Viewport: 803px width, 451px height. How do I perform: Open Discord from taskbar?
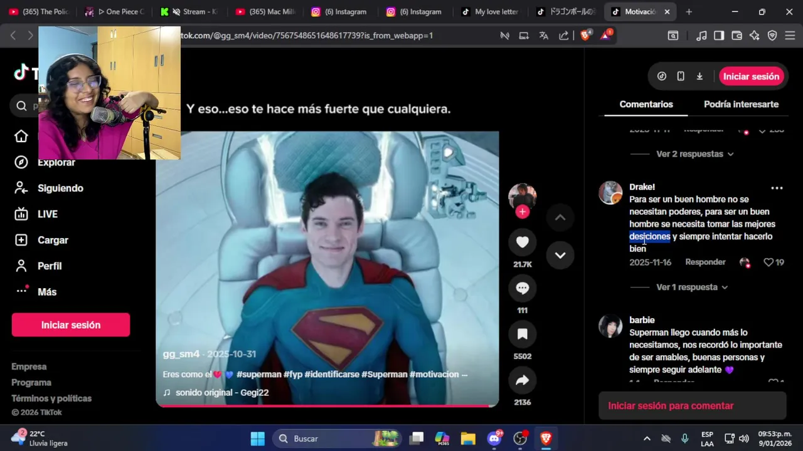(494, 438)
